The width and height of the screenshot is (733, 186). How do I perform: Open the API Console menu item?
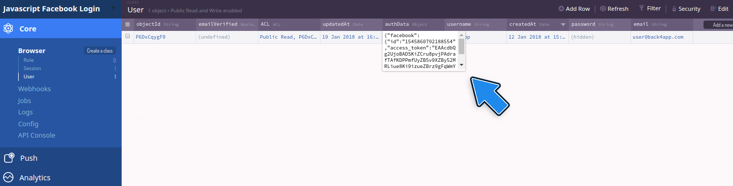[37, 135]
